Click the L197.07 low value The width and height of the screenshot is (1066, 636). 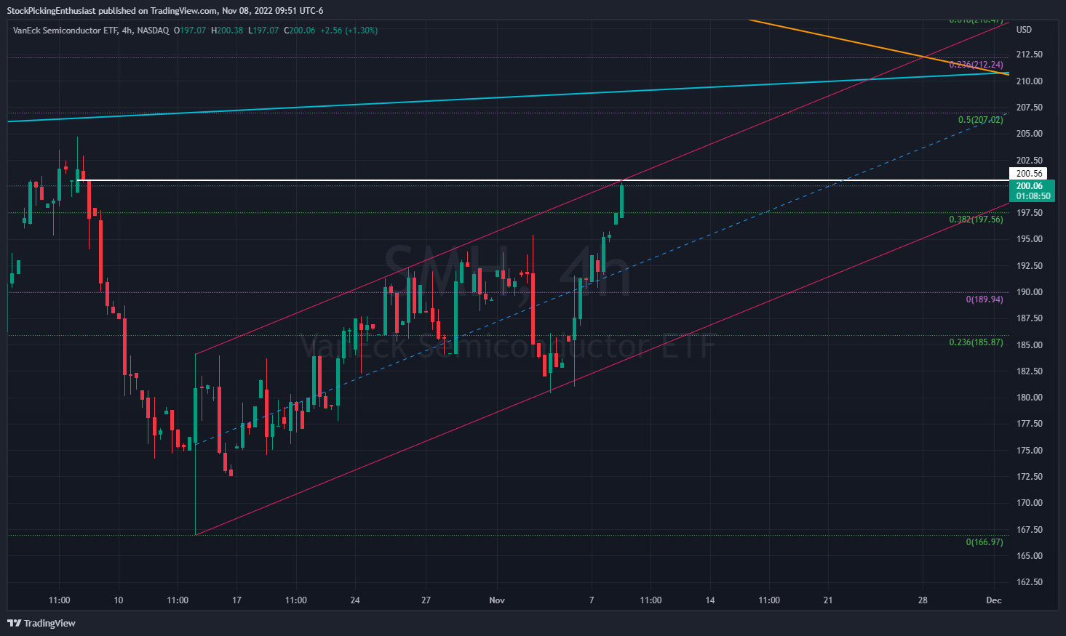click(x=263, y=31)
